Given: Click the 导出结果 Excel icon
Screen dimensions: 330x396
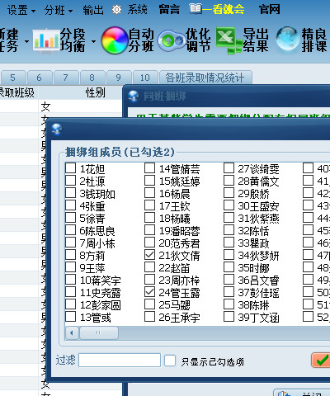Looking at the screenshot, I should (229, 40).
